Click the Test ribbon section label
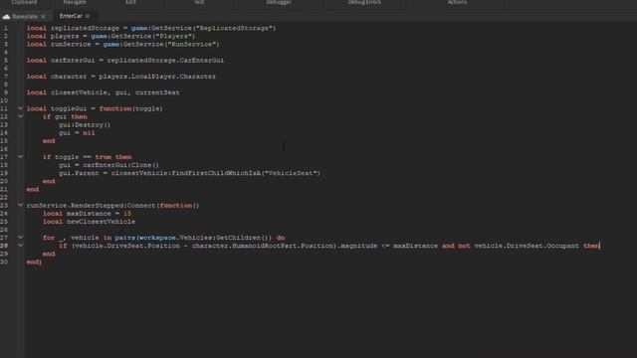The width and height of the screenshot is (637, 358). point(199,2)
